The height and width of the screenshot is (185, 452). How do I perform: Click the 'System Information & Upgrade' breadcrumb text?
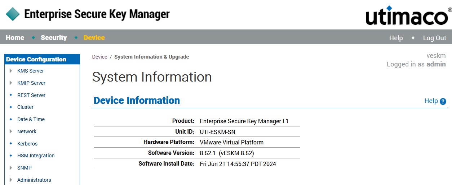152,57
